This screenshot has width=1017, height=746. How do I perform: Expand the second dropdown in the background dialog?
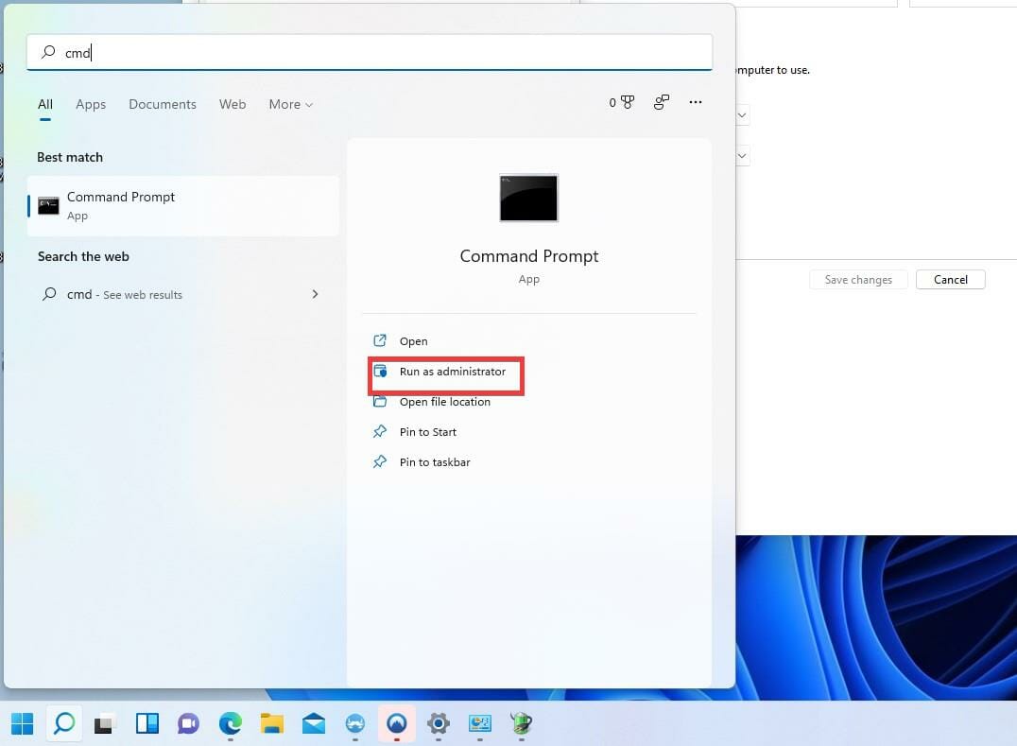coord(743,155)
